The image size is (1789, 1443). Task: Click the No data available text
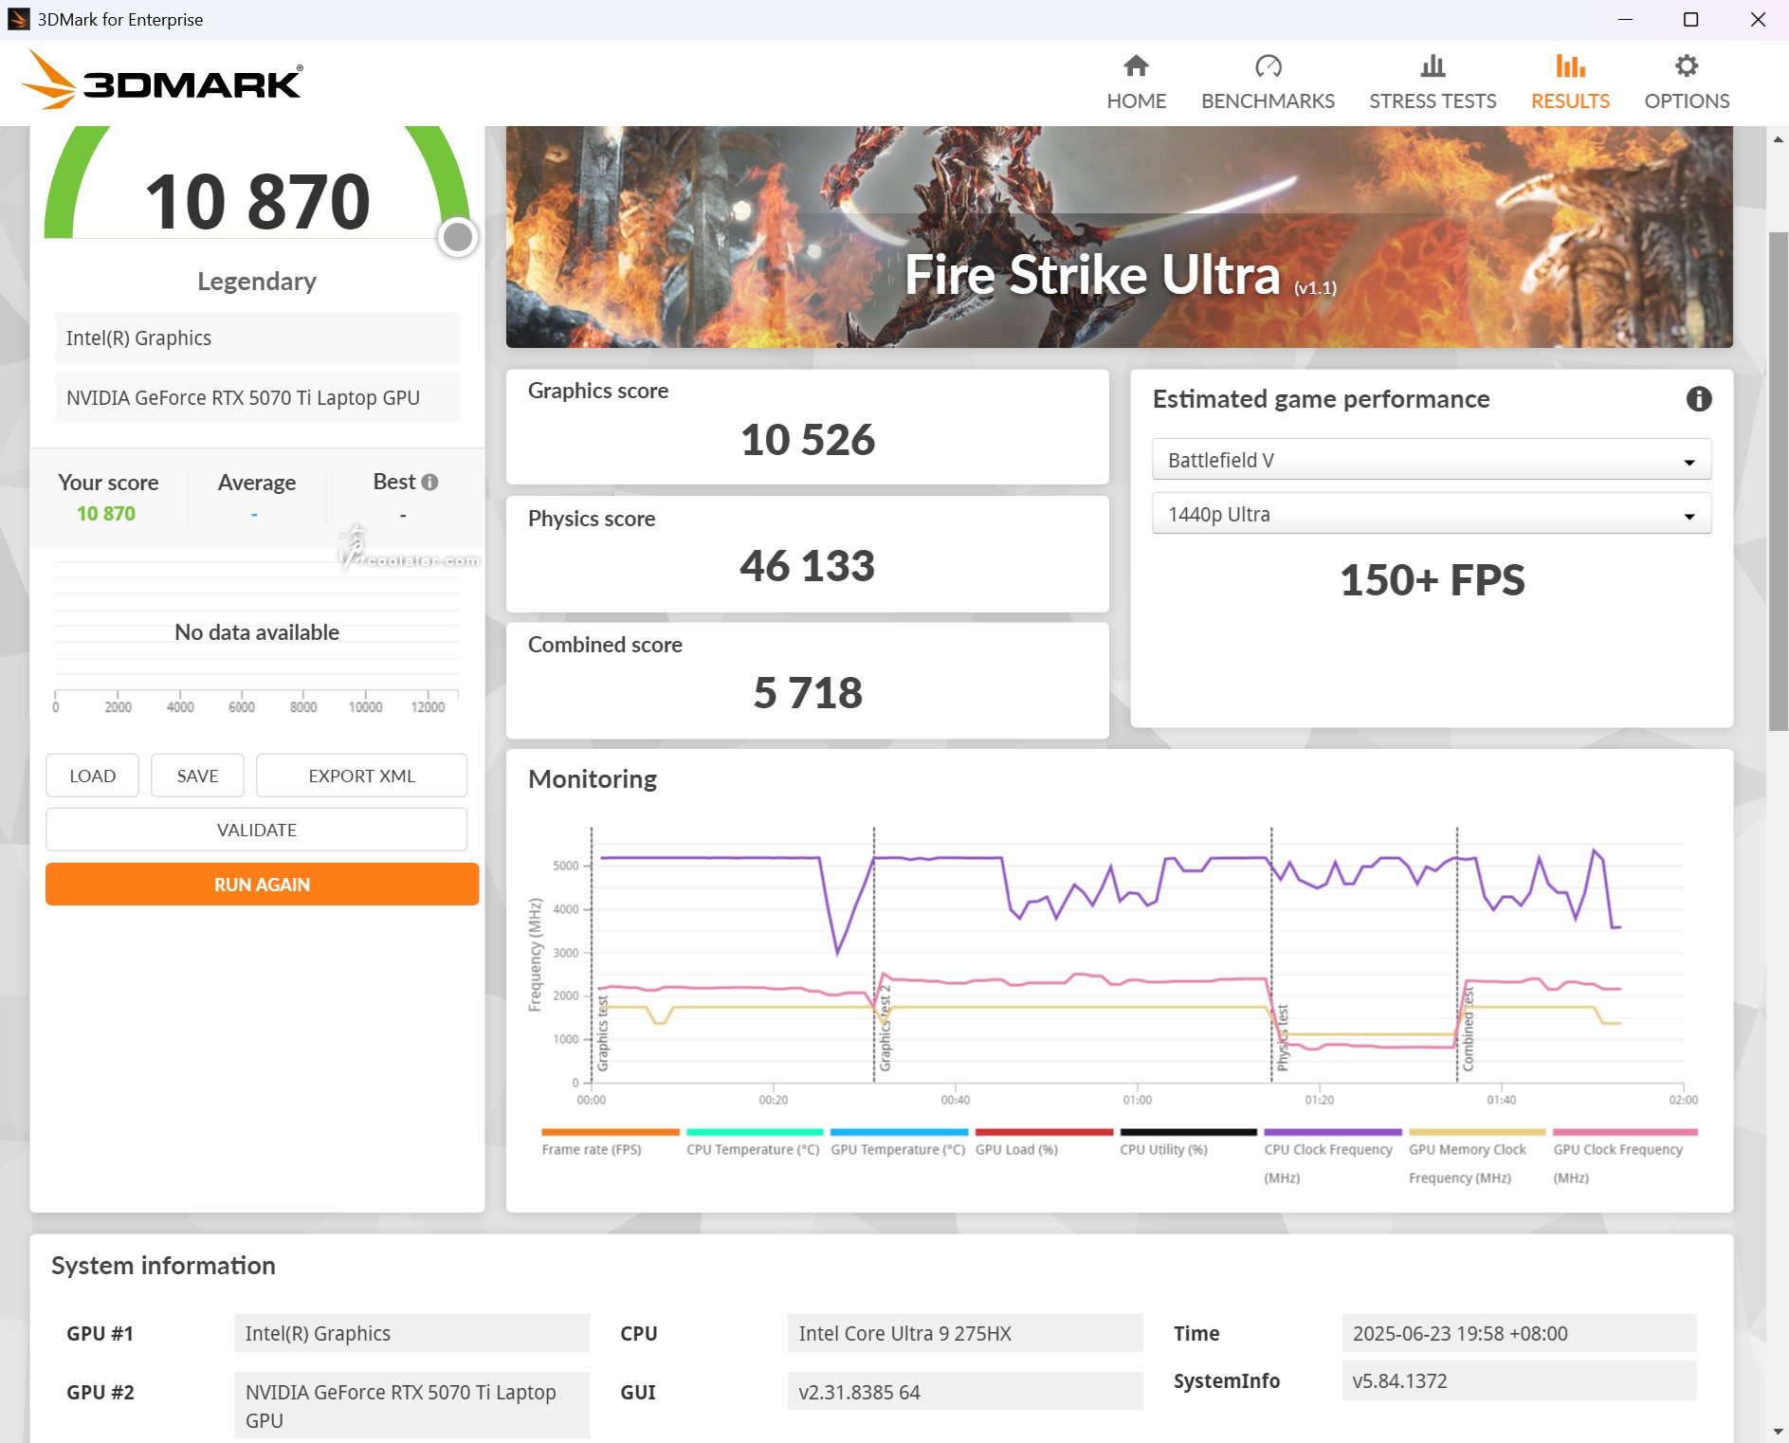click(257, 632)
